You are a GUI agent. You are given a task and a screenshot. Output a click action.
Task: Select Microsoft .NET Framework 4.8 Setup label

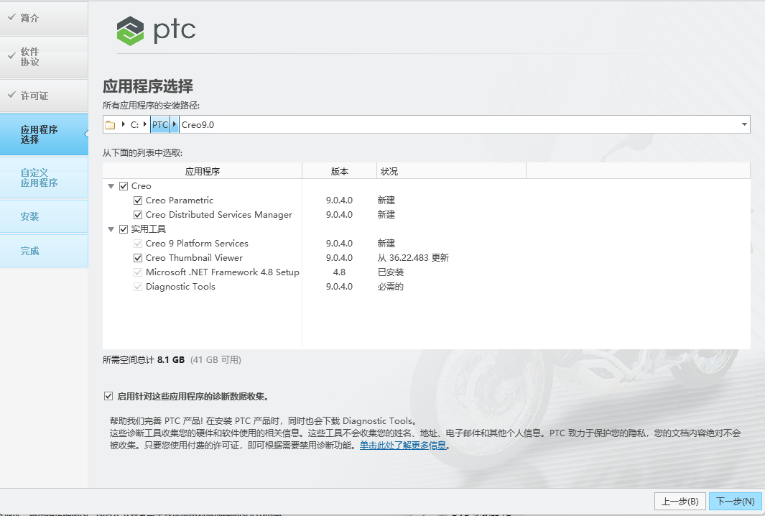(x=223, y=272)
